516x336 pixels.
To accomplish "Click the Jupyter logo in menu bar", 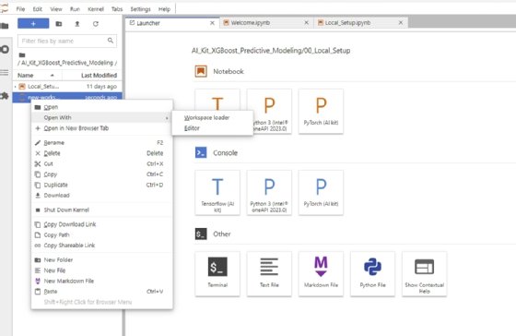I will [x=5, y=8].
